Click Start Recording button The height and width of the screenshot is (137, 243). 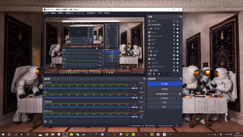click(164, 89)
